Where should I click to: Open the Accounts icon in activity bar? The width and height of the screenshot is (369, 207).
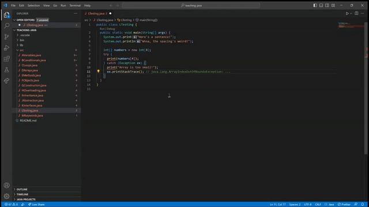point(6,185)
